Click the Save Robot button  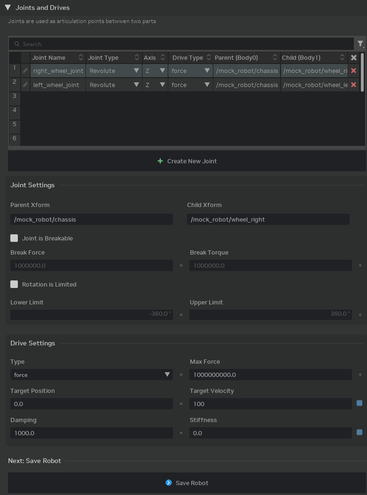pyautogui.click(x=187, y=483)
